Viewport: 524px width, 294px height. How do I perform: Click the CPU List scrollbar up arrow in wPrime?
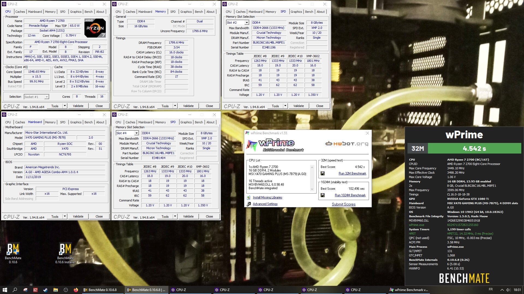312,167
